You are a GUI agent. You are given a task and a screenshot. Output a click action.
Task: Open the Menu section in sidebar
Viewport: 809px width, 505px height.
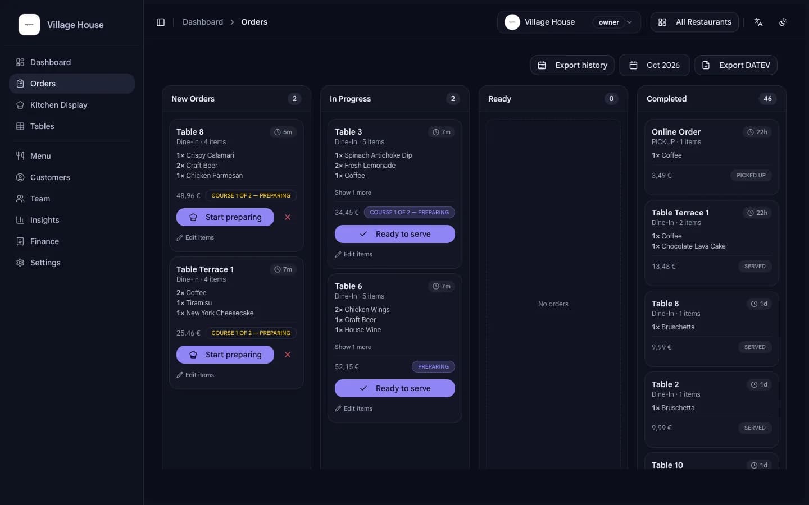point(72,156)
